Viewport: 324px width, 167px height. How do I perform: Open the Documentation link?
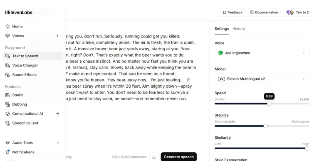pyautogui.click(x=264, y=12)
